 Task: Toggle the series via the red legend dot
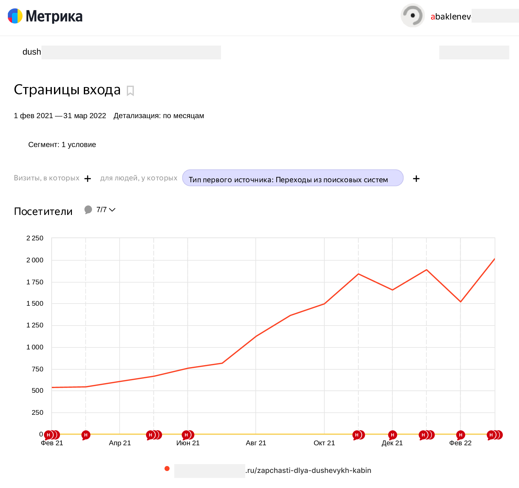(x=167, y=468)
